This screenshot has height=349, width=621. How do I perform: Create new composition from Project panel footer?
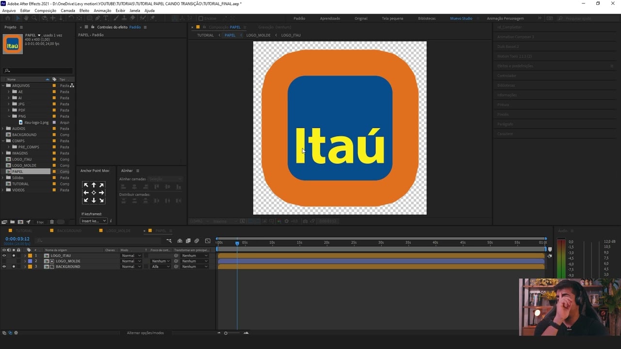[20, 222]
